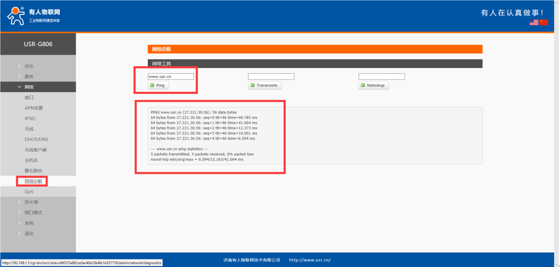This screenshot has height=267, width=560.
Task: Expand the 防火墙 sidebar section
Action: [x=31, y=202]
